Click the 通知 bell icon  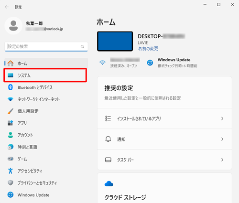(x=108, y=139)
